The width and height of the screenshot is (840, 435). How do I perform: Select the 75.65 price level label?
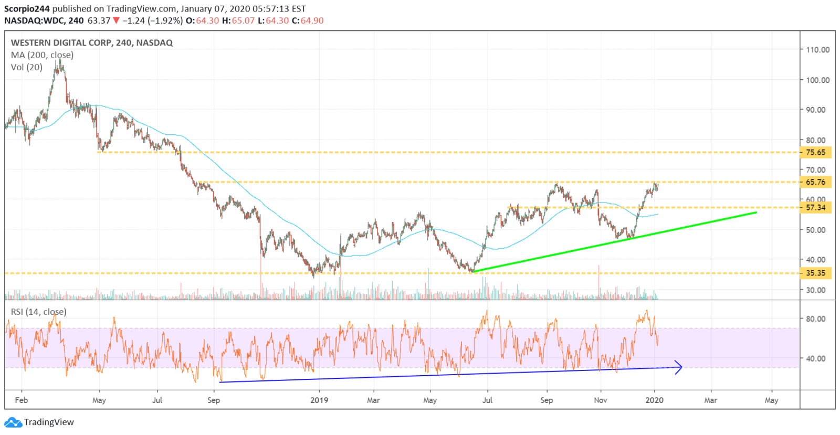(x=815, y=153)
